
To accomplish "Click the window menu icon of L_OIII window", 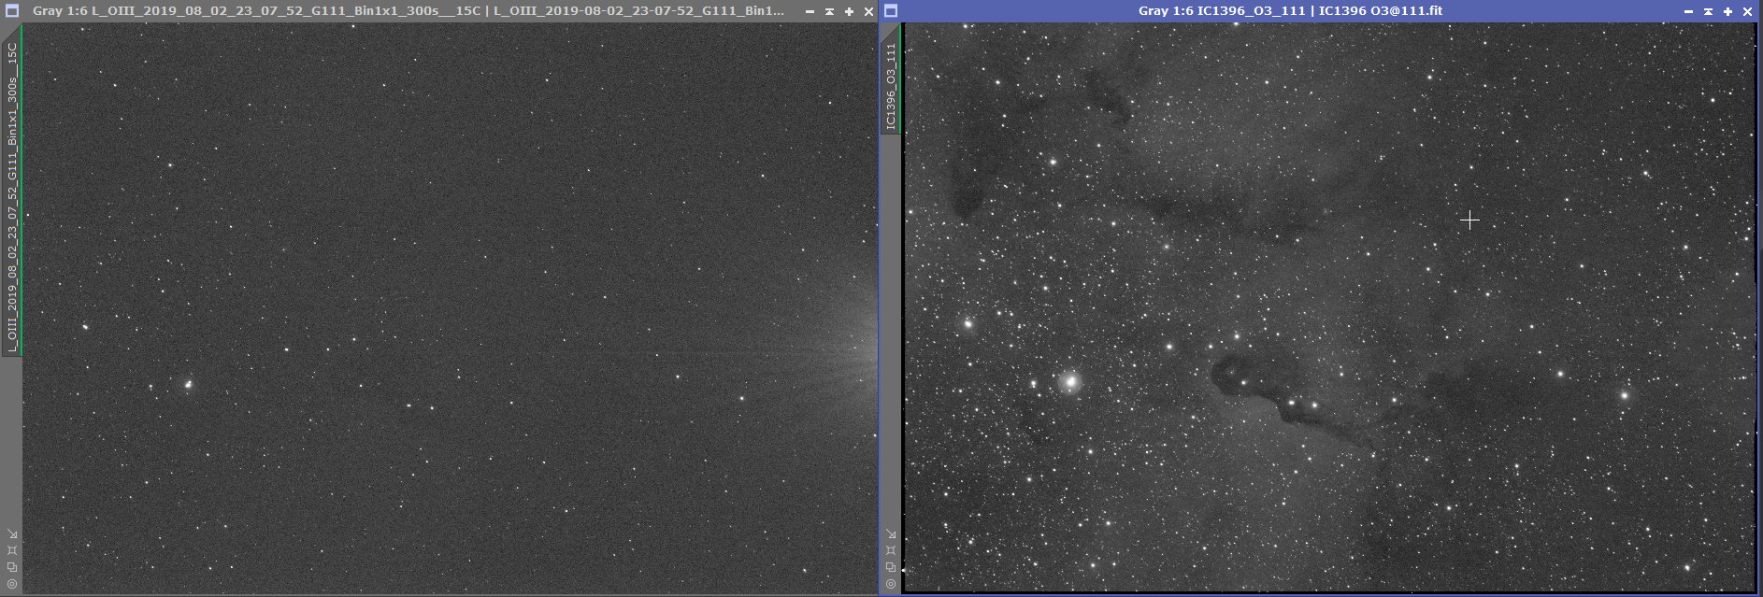I will tap(12, 11).
